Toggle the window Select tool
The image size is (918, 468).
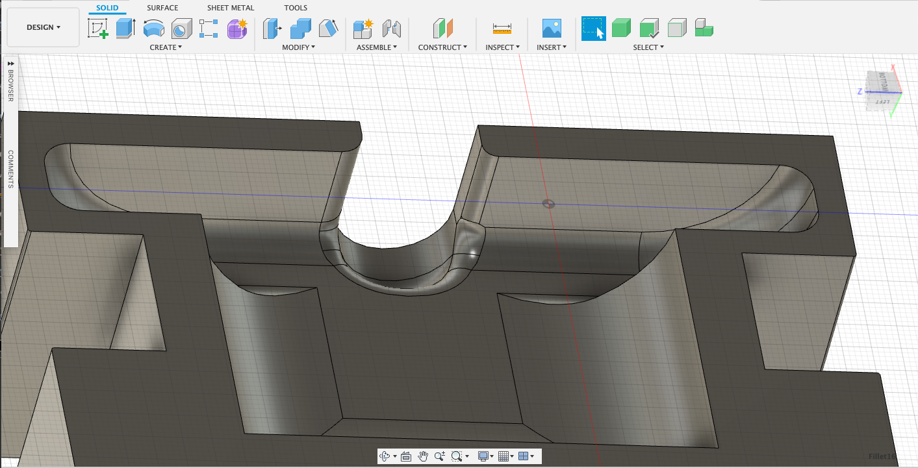pyautogui.click(x=593, y=29)
